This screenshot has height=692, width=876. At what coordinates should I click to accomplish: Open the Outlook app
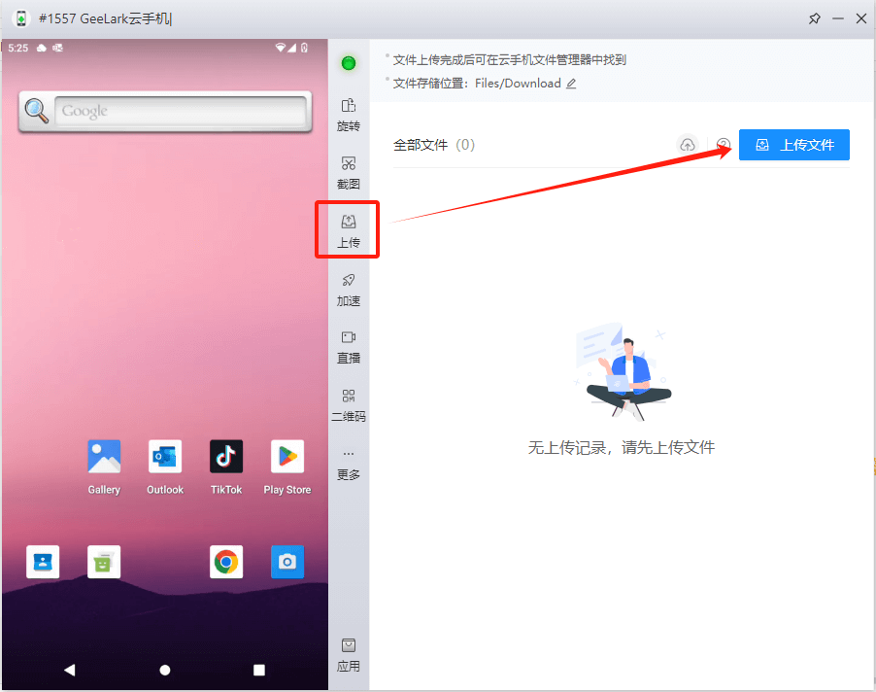click(x=165, y=457)
